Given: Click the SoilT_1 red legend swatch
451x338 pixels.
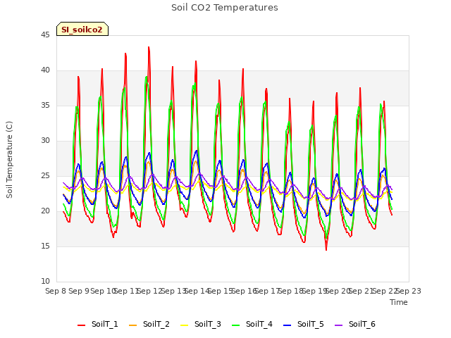Looking at the screenshot, I should pos(82,325).
